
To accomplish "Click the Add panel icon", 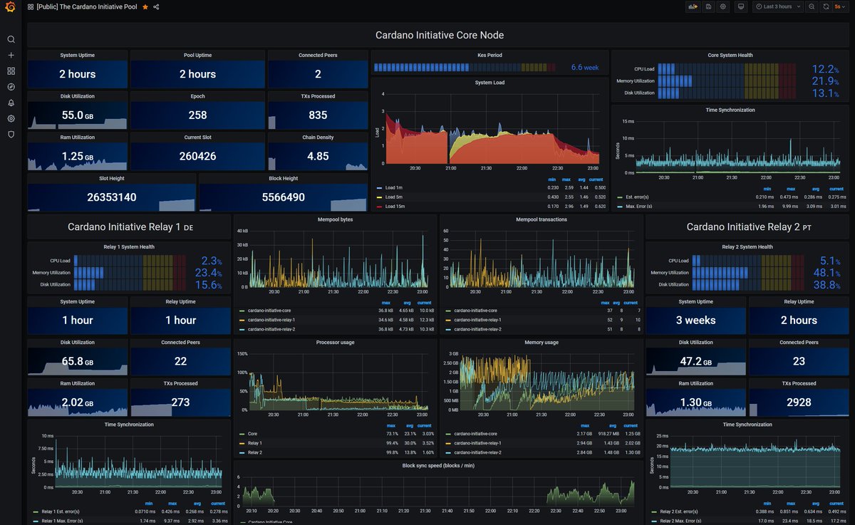I will [692, 6].
